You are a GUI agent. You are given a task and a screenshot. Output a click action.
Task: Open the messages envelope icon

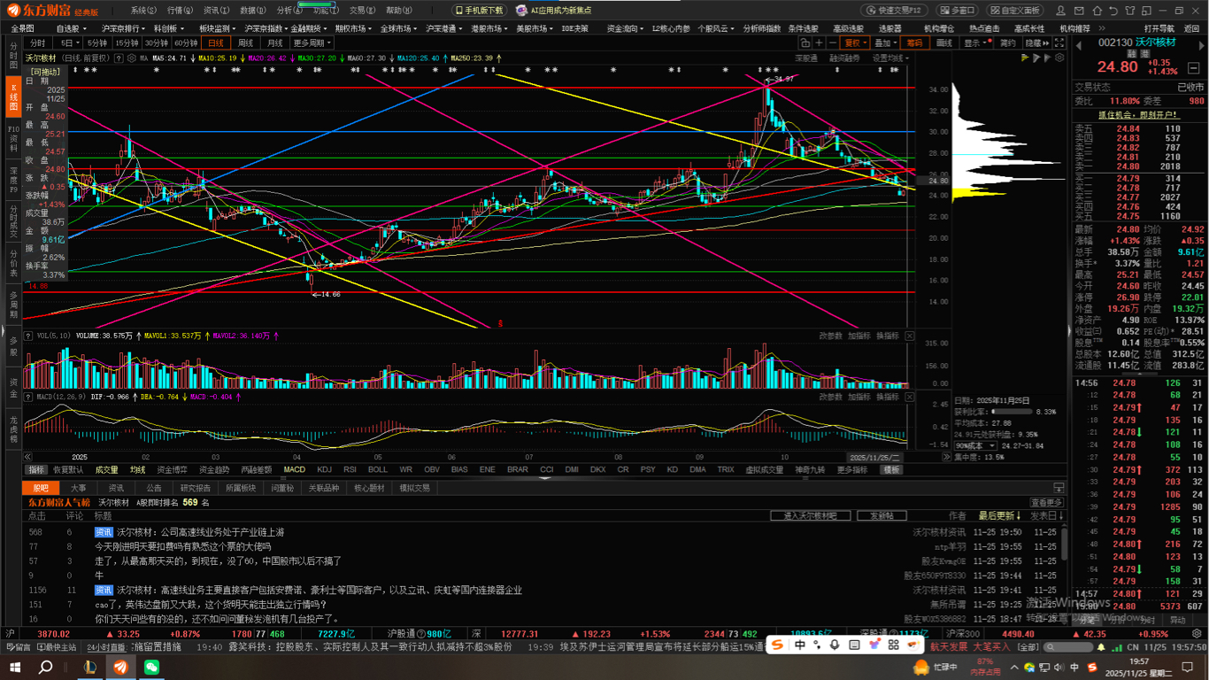click(1079, 11)
